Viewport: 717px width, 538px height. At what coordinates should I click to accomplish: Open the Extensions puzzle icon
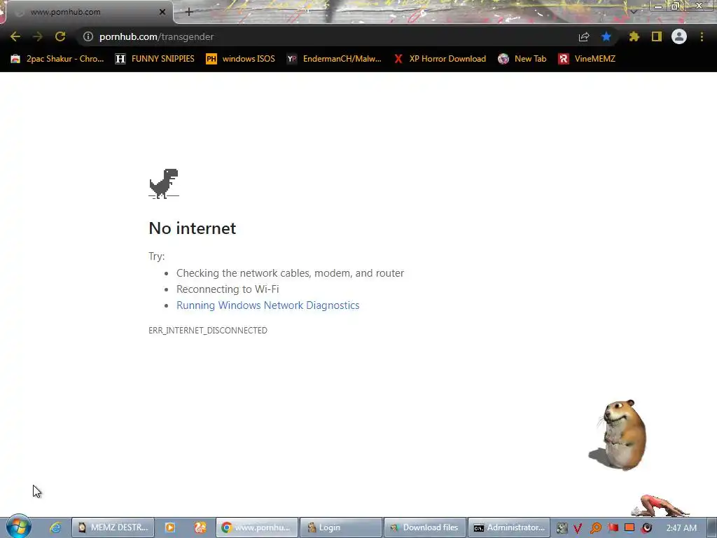(634, 36)
